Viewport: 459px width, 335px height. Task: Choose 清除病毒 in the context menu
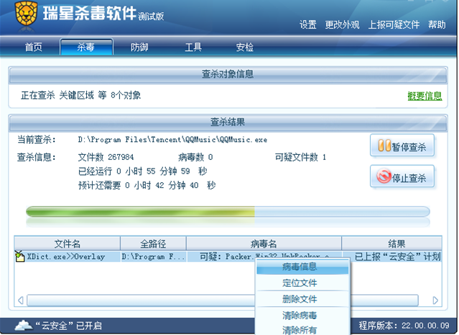coord(302,316)
